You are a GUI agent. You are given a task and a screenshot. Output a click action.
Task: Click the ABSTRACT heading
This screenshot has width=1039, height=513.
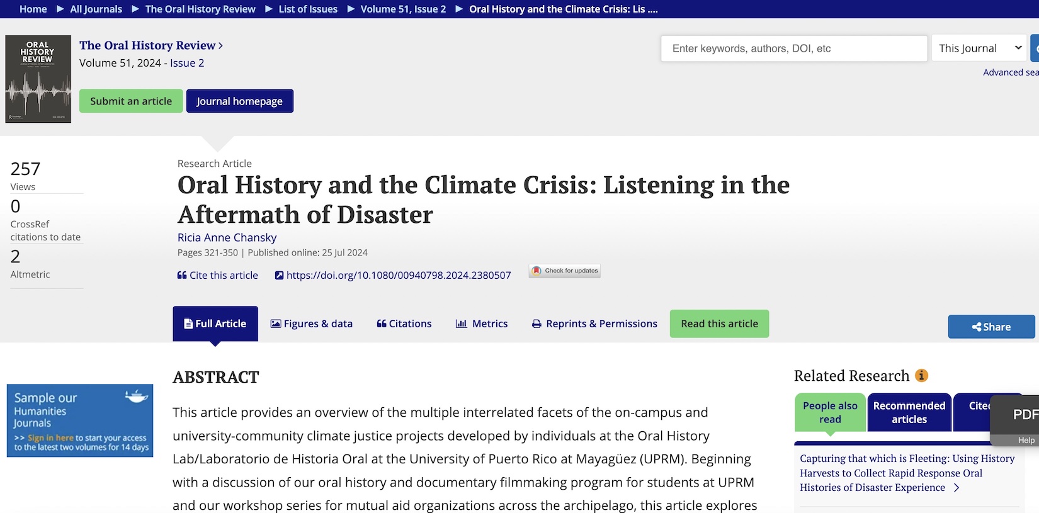coord(216,377)
